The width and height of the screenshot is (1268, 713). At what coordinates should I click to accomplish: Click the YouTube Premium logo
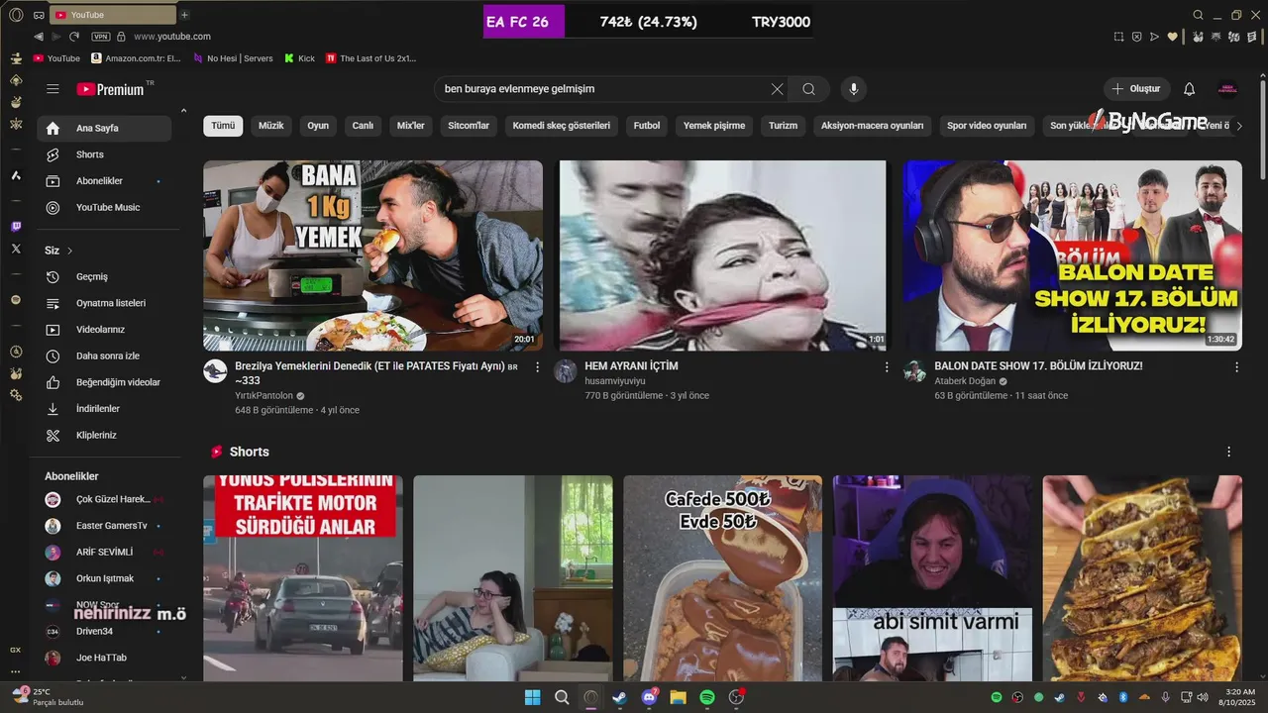tap(111, 89)
